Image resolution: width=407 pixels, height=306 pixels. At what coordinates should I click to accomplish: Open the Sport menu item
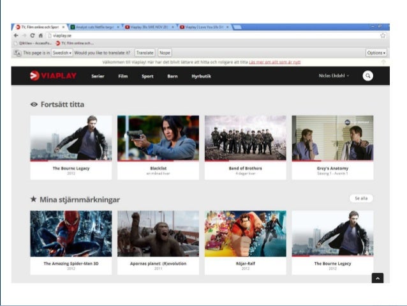tap(147, 76)
